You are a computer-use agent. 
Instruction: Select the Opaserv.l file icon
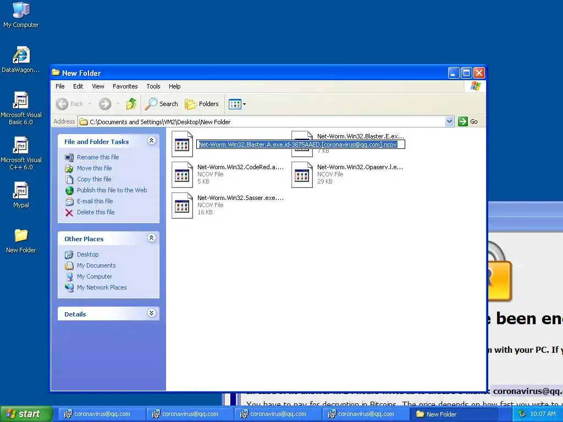pos(302,175)
